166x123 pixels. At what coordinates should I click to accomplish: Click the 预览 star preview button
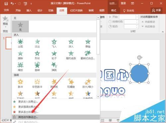click(5, 20)
